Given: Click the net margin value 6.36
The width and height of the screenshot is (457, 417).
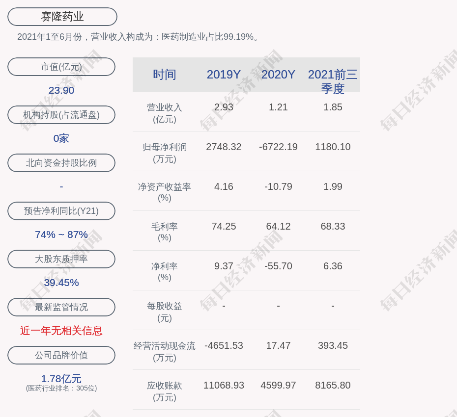Looking at the screenshot, I should [x=333, y=266].
